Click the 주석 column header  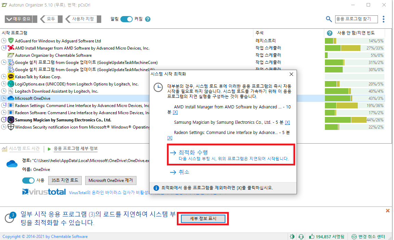click(x=260, y=33)
